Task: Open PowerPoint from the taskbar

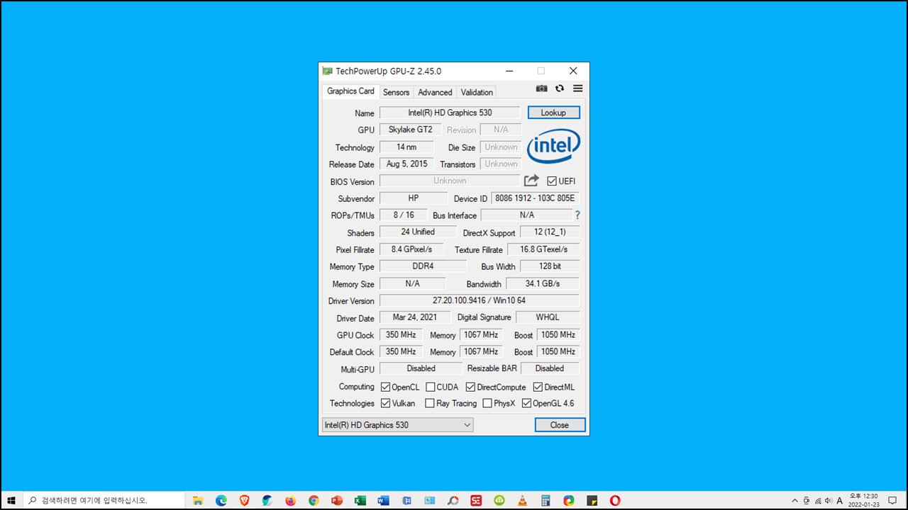Action: click(x=337, y=500)
